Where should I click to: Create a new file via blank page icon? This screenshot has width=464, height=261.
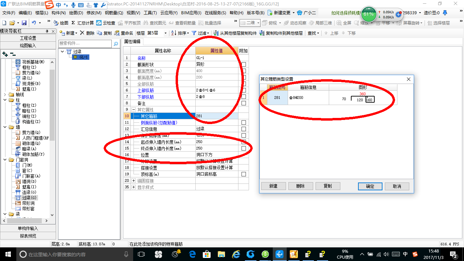(x=4, y=23)
